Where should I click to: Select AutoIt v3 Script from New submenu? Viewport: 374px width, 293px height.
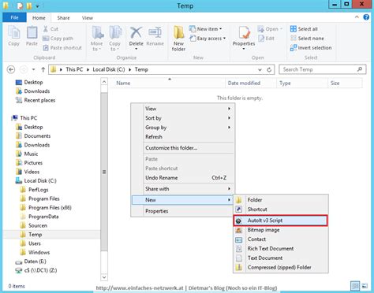click(280, 221)
